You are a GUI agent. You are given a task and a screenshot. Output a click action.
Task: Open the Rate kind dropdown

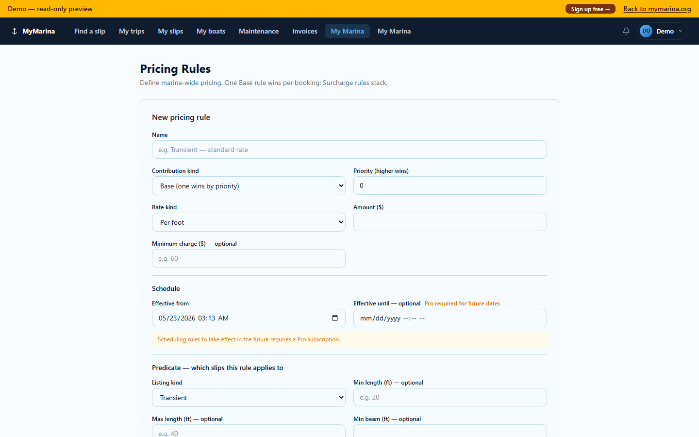(249, 222)
